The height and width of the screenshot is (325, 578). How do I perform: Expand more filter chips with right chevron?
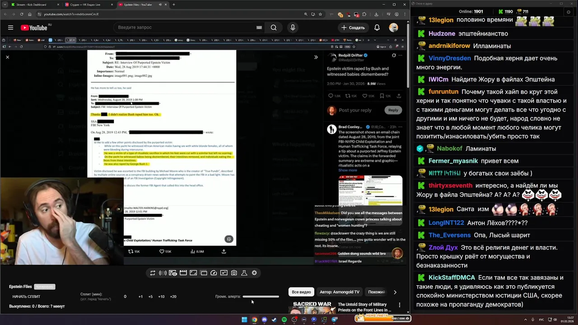point(395,292)
